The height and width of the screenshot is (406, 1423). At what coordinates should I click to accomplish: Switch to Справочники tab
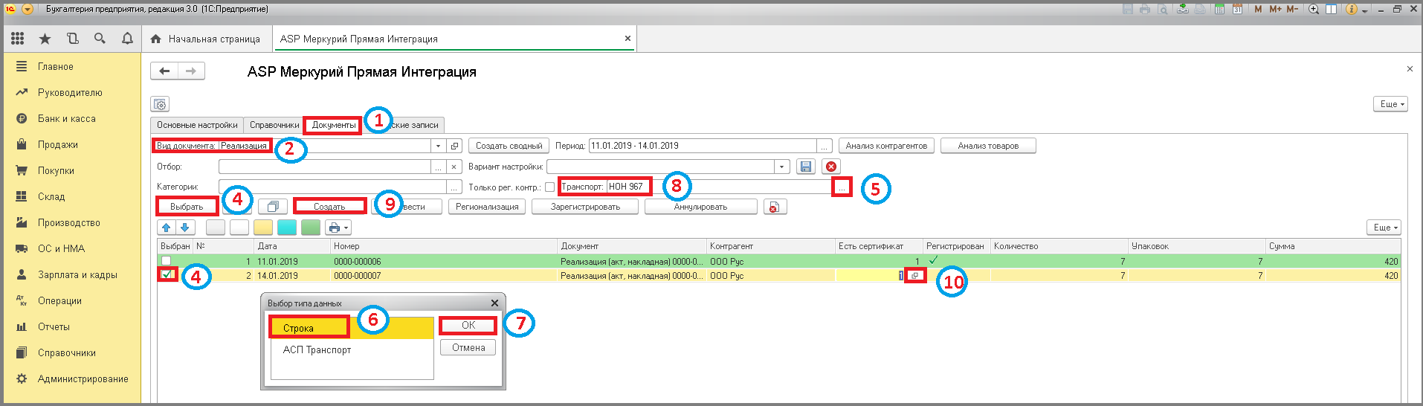click(x=274, y=125)
